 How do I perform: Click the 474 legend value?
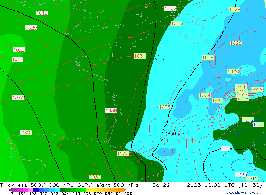[x=12, y=193]
